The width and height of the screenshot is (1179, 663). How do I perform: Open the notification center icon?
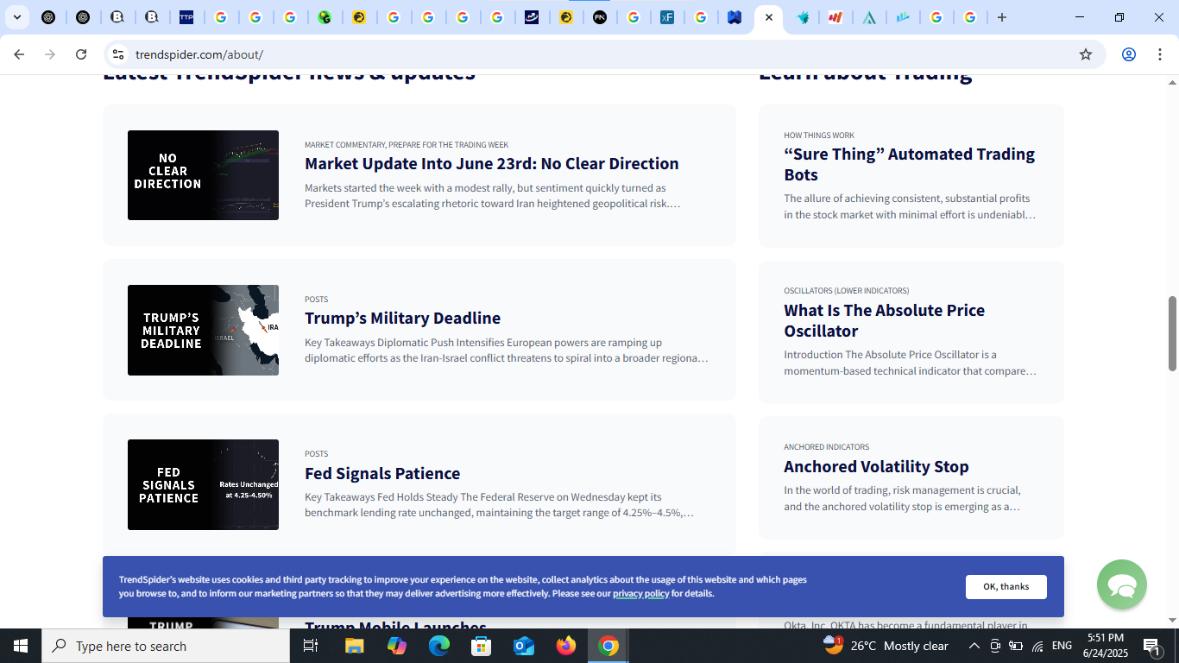(x=1151, y=646)
